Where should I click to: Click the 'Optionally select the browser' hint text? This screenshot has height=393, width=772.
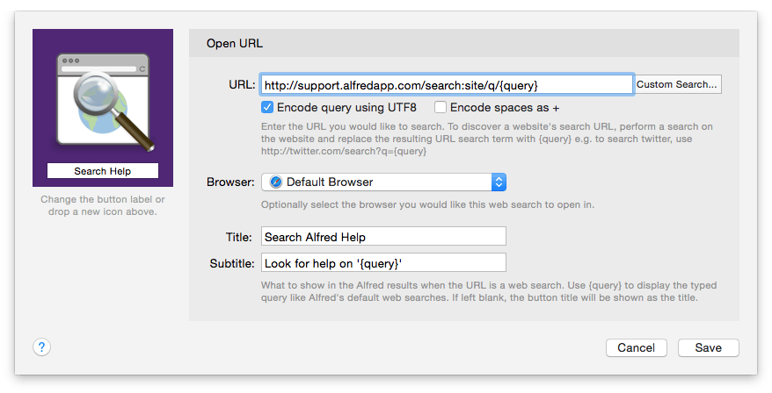pos(427,204)
